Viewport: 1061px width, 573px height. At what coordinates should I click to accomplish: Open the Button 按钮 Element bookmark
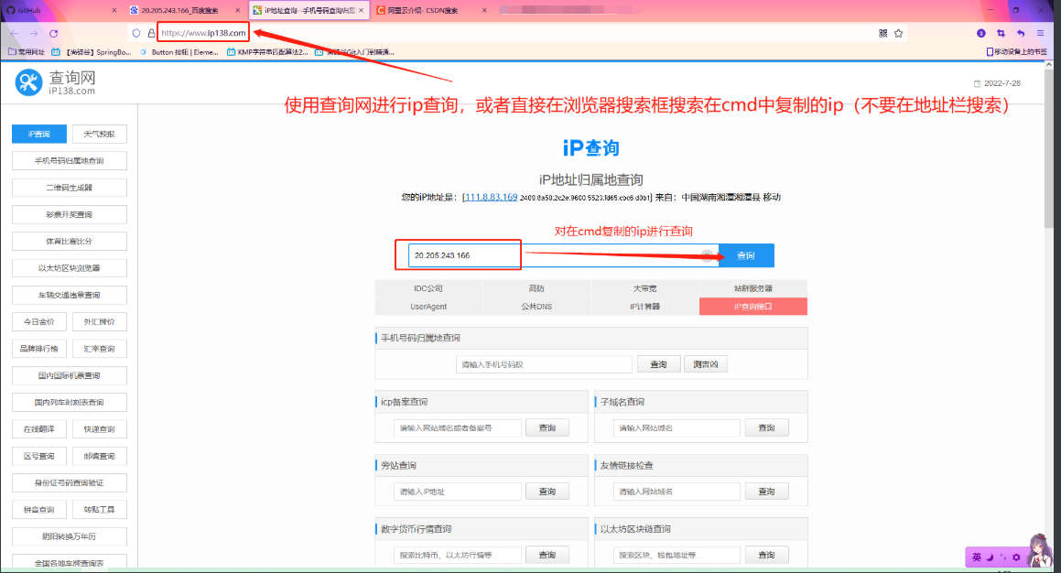coord(179,51)
